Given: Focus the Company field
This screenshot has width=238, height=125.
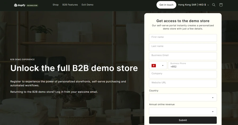Looking at the screenshot, I should click(x=183, y=74).
